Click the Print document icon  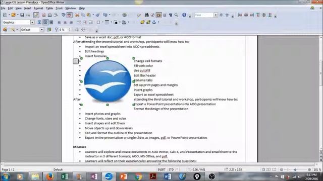click(x=49, y=15)
